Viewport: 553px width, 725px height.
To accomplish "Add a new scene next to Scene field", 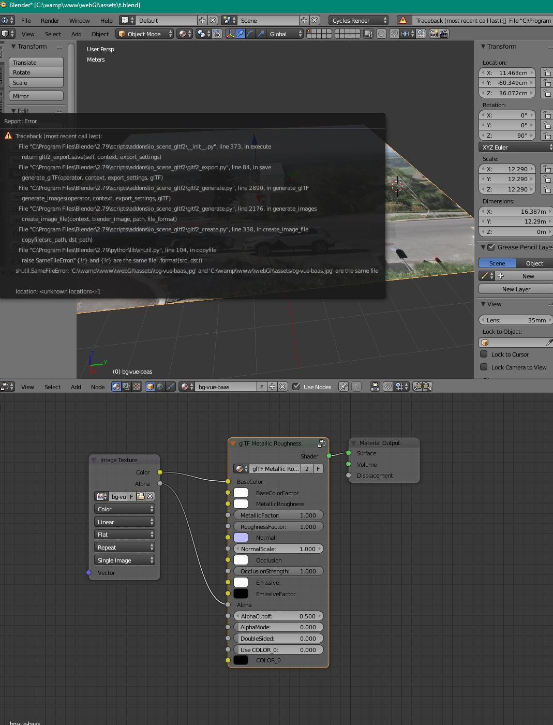I will click(304, 20).
